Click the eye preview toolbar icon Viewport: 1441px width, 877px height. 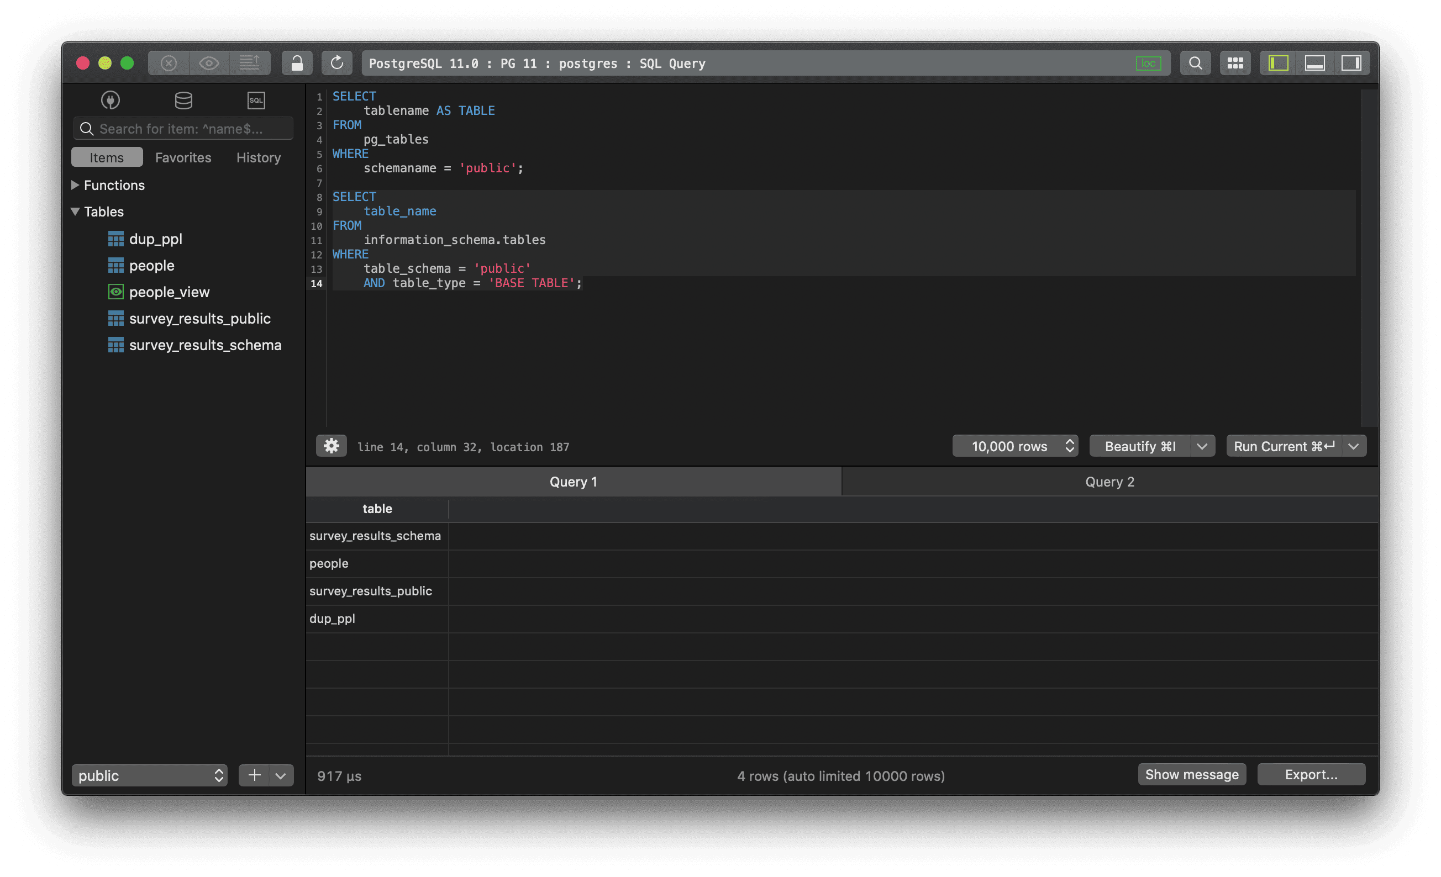pos(209,63)
